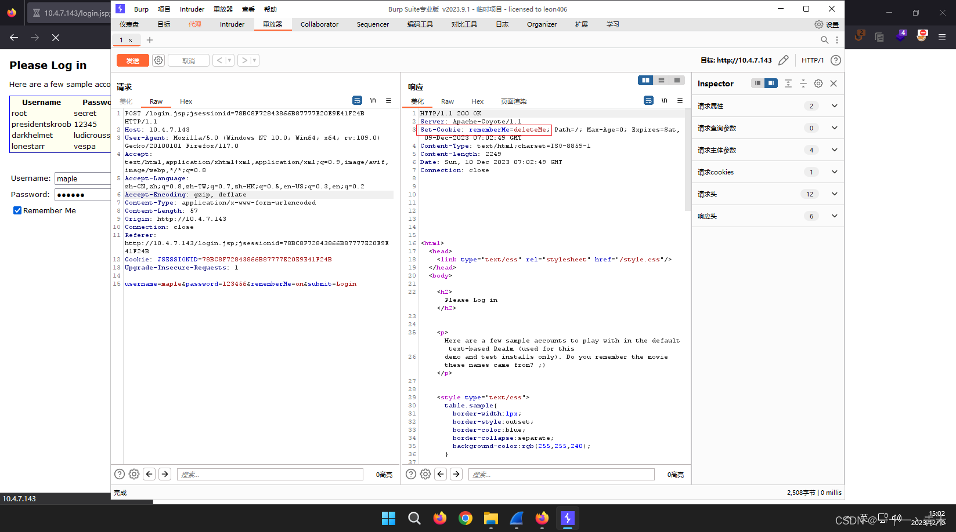Open the Burp menu
The width and height of the screenshot is (956, 532).
[x=141, y=9]
